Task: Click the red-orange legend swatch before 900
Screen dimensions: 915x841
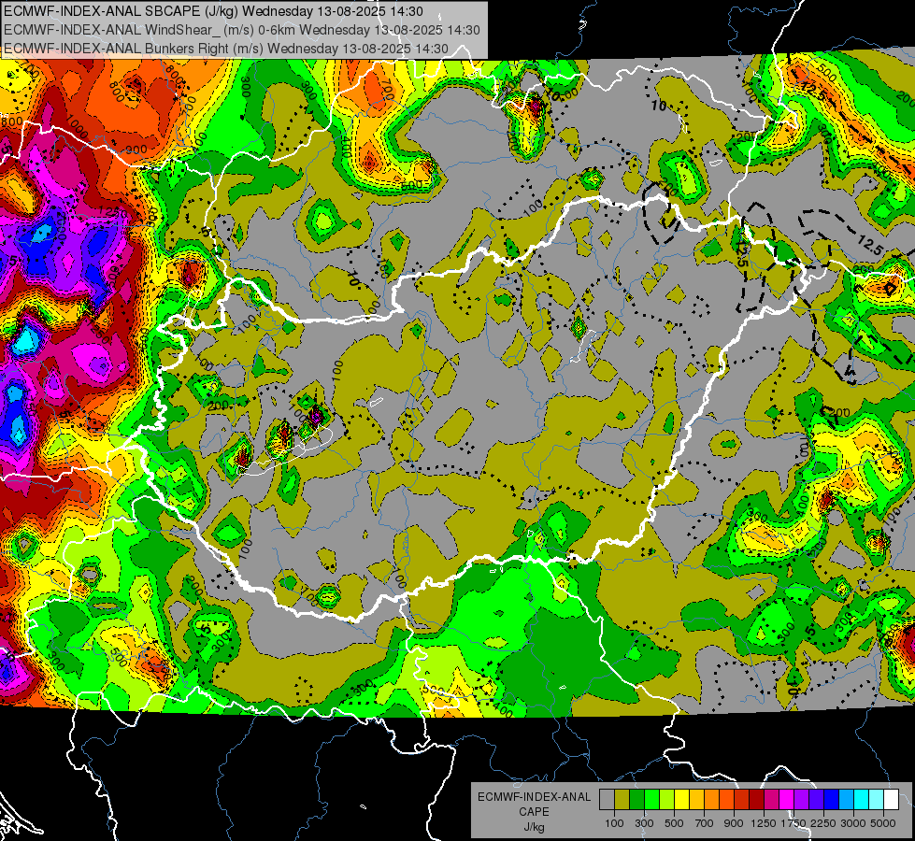Action: (x=726, y=800)
